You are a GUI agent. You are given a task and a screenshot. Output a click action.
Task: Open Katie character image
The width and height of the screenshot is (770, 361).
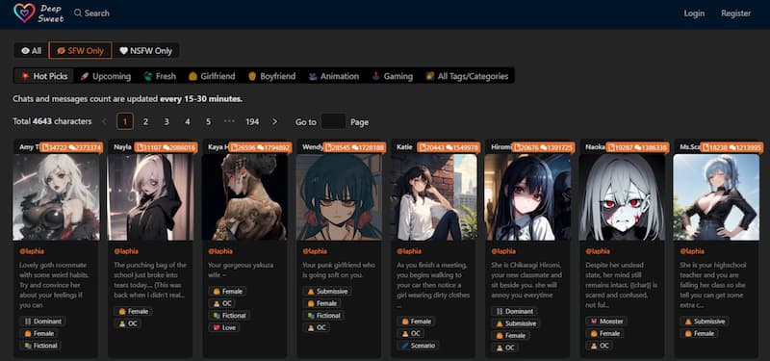pyautogui.click(x=433, y=197)
